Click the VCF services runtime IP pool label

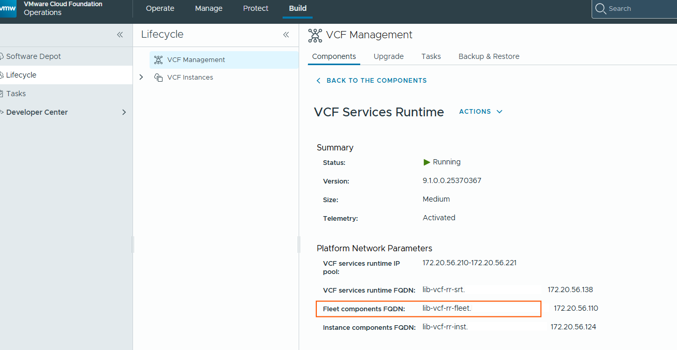point(361,267)
